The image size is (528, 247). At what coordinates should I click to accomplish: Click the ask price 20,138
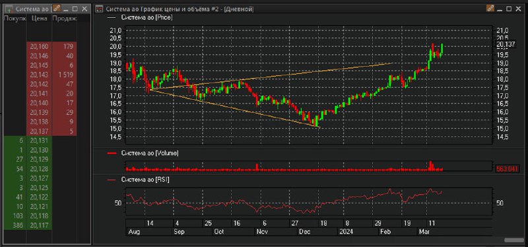point(39,122)
